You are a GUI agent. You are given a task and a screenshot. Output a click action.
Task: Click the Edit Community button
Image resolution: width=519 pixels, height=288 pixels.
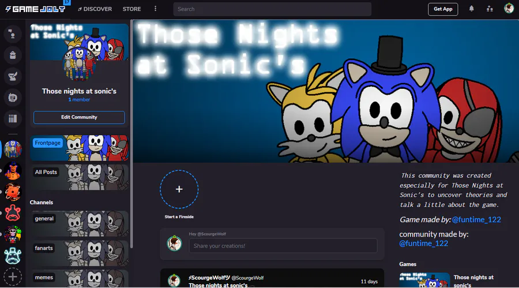point(79,117)
